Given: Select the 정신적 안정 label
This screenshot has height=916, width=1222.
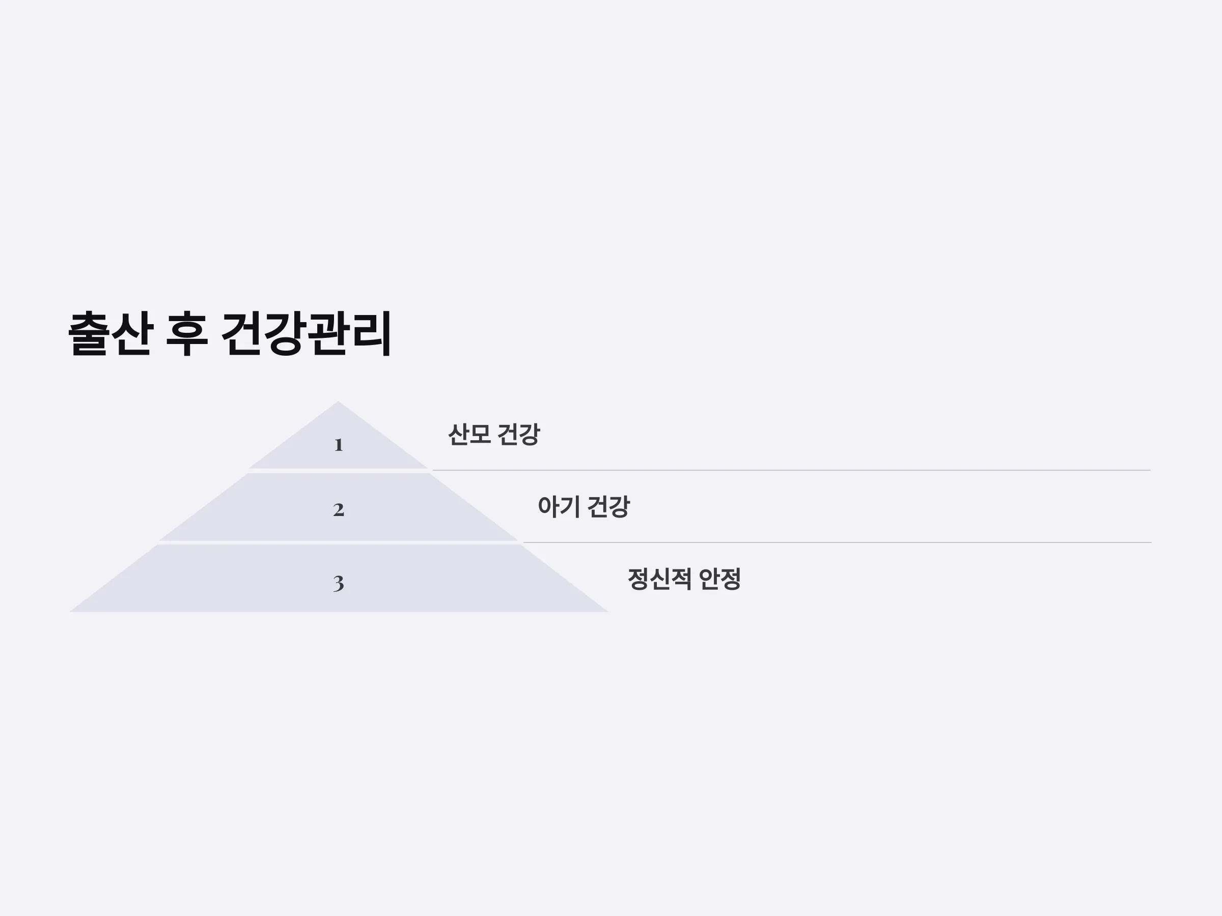Looking at the screenshot, I should (x=684, y=579).
